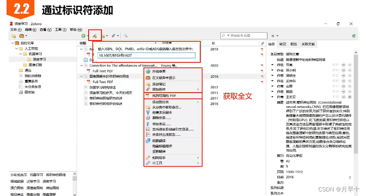Open the 帮助 (H) menu

(x=76, y=30)
